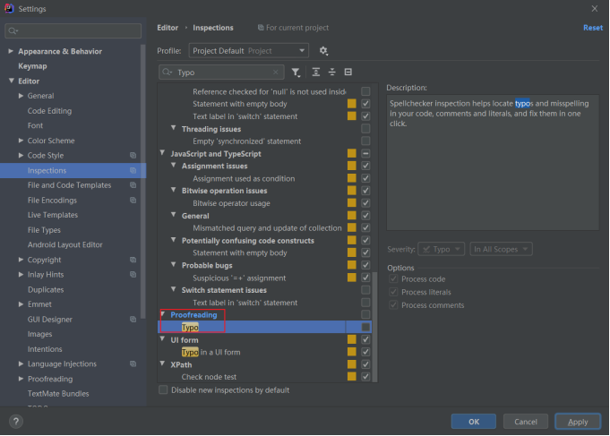Click the Editor breadcrumb
610x436 pixels.
[168, 28]
